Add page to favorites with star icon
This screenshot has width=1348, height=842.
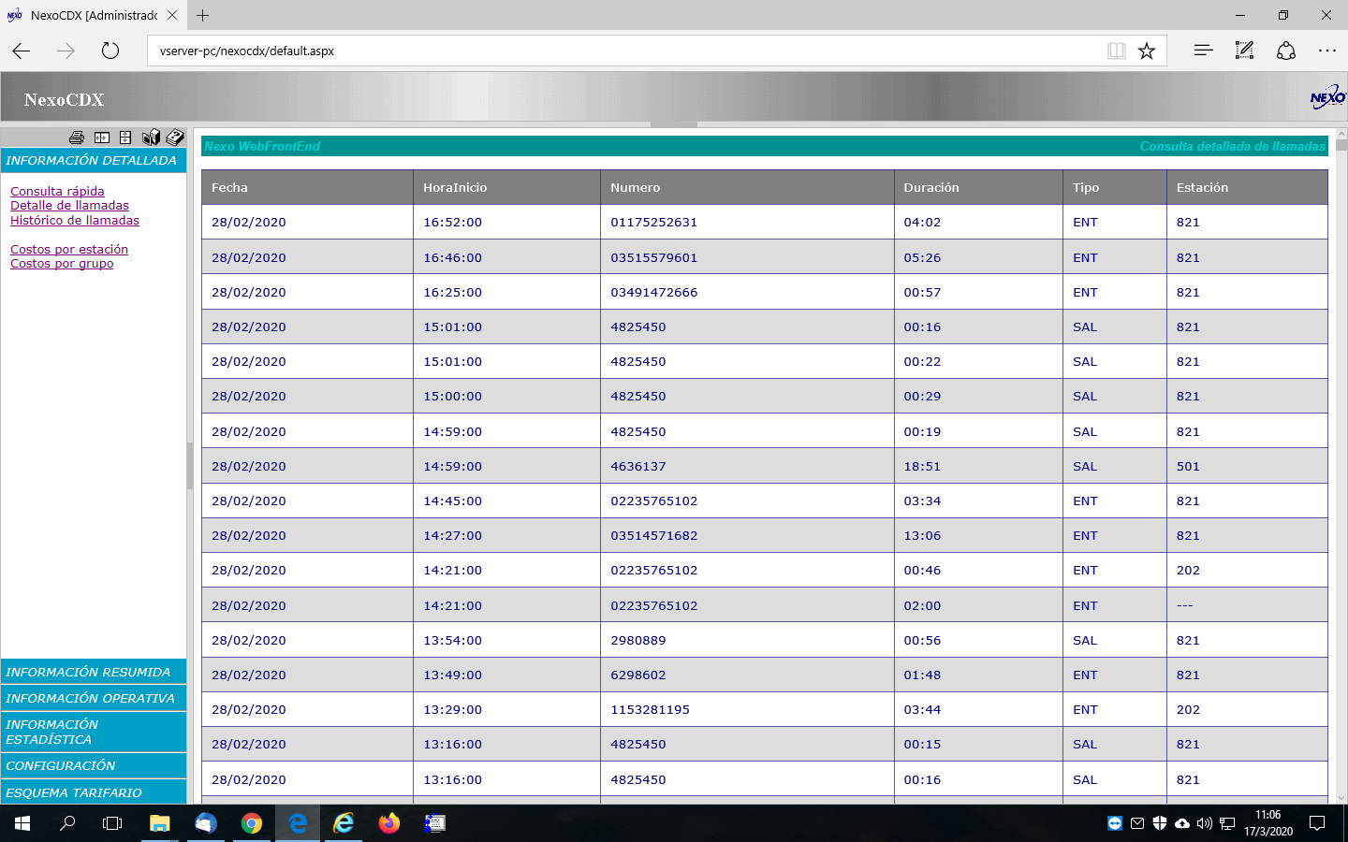pyautogui.click(x=1147, y=51)
